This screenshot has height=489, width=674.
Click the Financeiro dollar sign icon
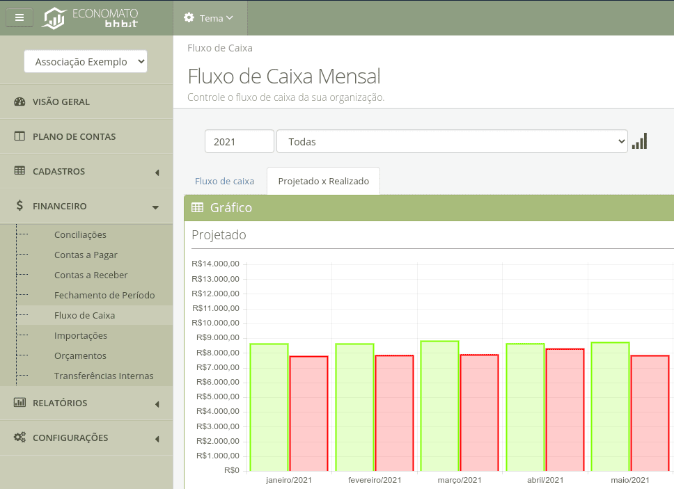[19, 205]
